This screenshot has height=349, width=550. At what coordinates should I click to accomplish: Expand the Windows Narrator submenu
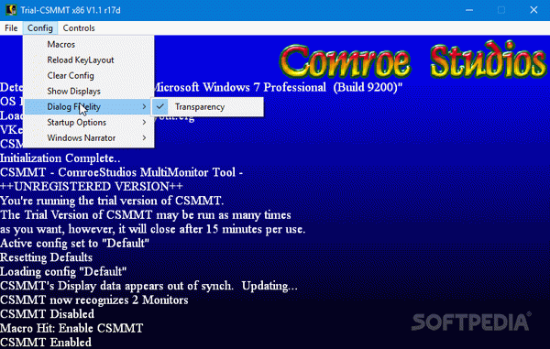pos(89,138)
